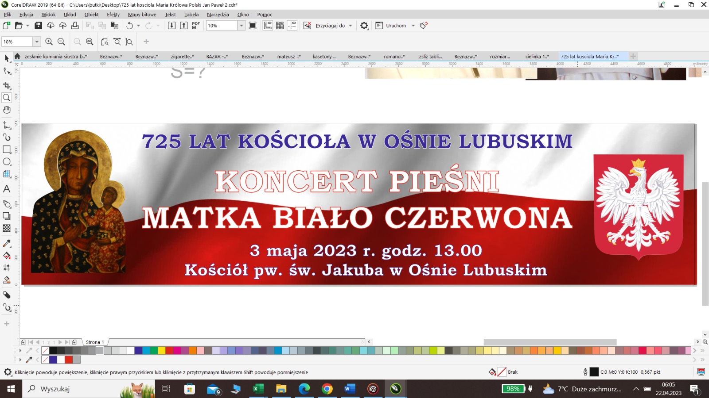Select the Text tool (A)
This screenshot has height=398, width=709.
[x=7, y=189]
